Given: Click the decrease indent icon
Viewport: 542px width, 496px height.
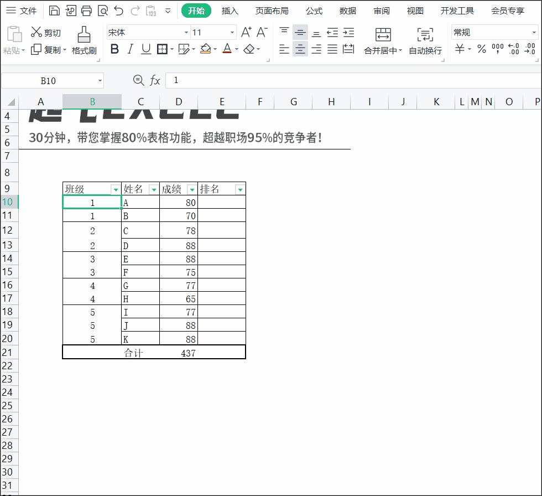Looking at the screenshot, I should pyautogui.click(x=332, y=33).
